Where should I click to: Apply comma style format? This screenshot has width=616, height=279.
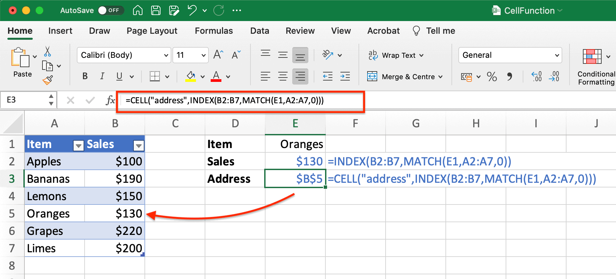[509, 77]
